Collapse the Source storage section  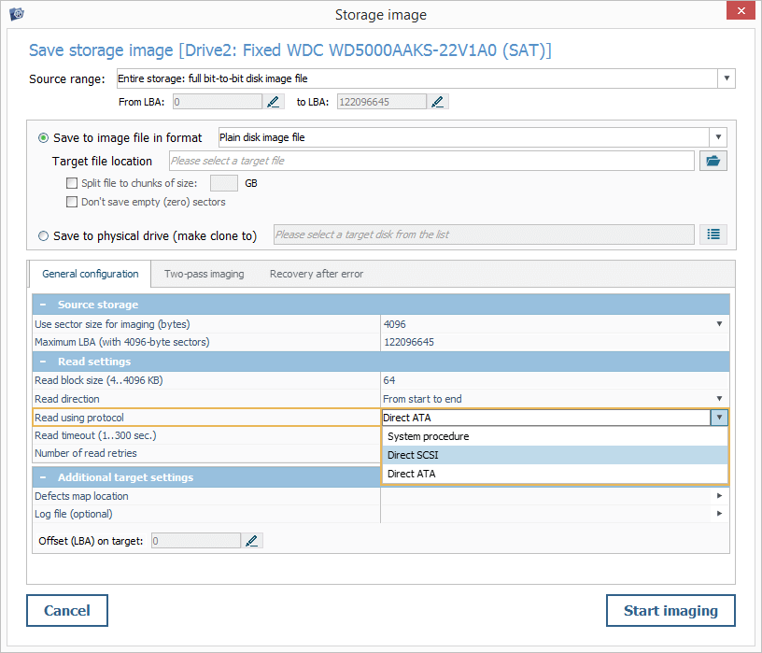43,305
